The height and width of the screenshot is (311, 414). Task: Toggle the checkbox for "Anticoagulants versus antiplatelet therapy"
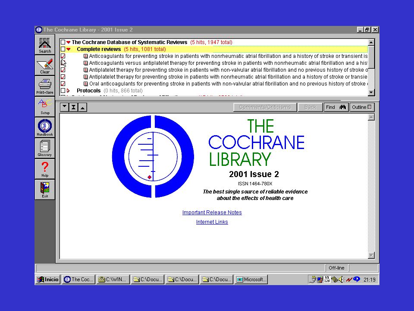click(63, 63)
